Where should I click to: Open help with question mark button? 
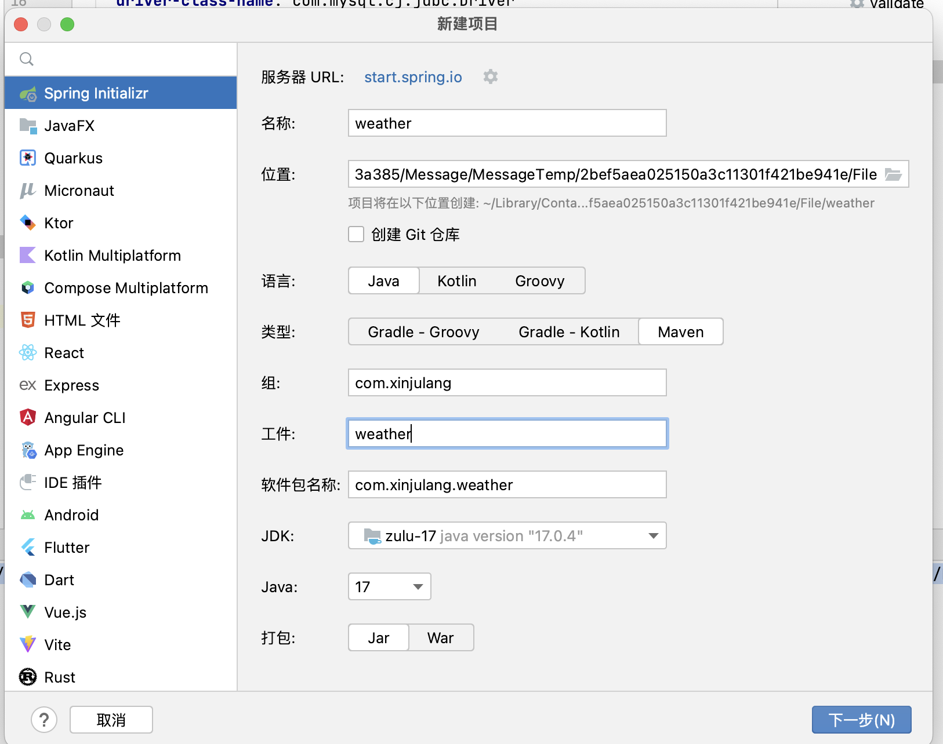(44, 720)
